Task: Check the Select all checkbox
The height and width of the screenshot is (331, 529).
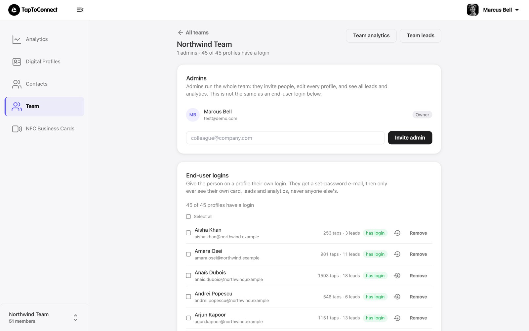Action: coord(188,216)
